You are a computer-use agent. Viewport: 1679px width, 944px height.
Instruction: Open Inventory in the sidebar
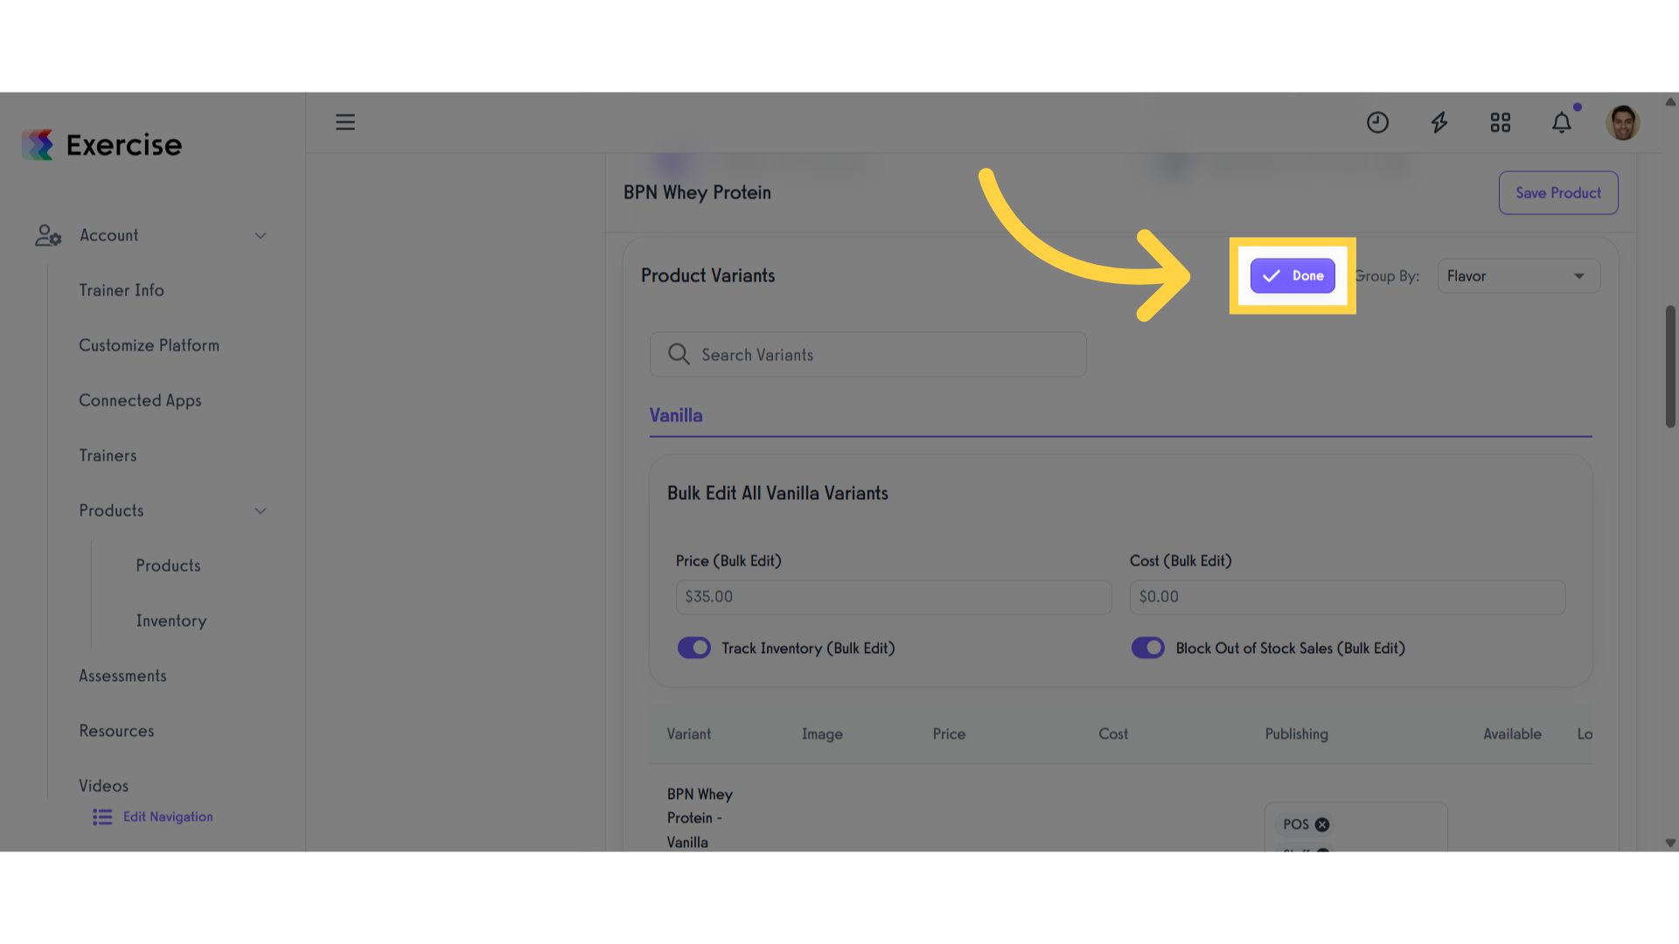coord(171,621)
